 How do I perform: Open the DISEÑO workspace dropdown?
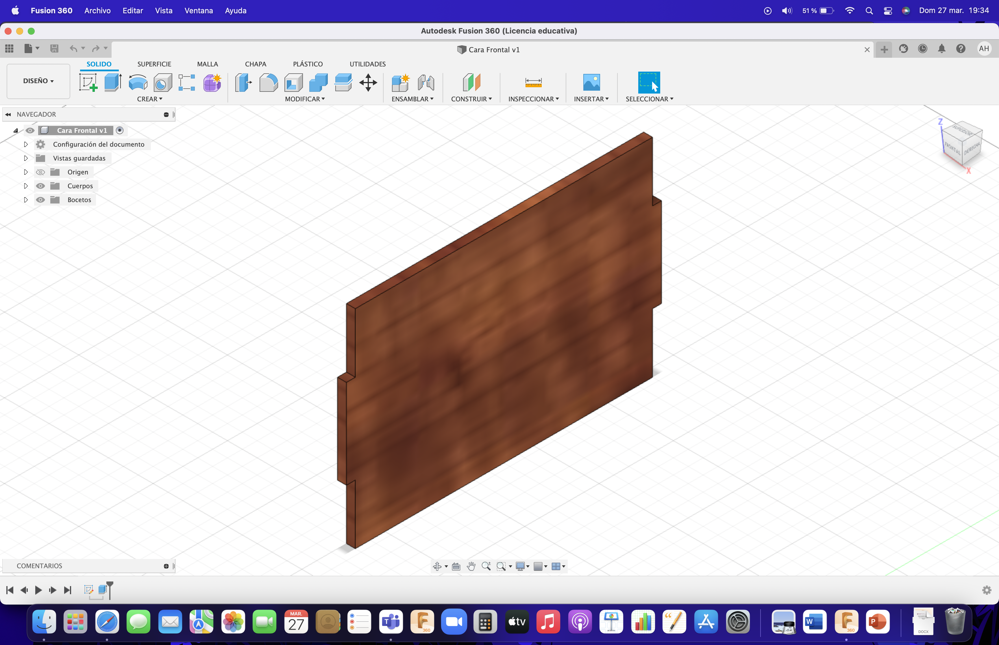pos(38,81)
